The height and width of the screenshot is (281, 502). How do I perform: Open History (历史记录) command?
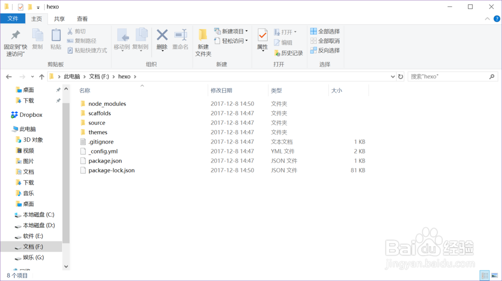point(289,53)
